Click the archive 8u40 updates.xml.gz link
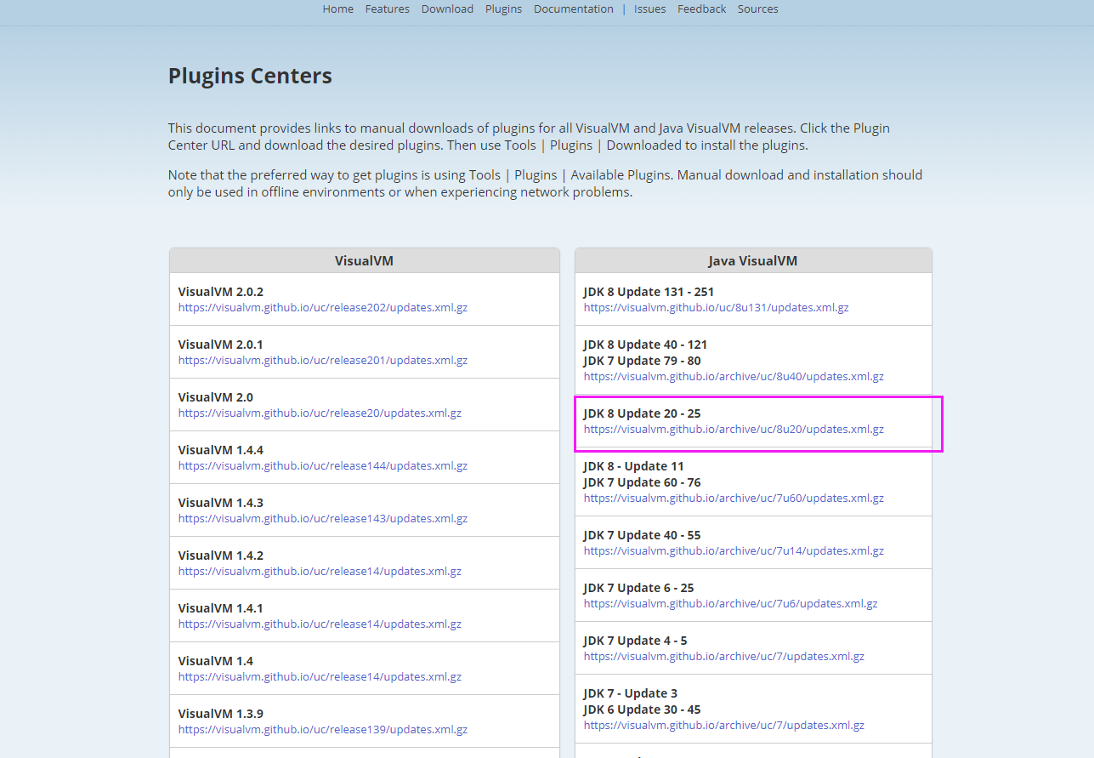The height and width of the screenshot is (758, 1094). pyautogui.click(x=734, y=377)
